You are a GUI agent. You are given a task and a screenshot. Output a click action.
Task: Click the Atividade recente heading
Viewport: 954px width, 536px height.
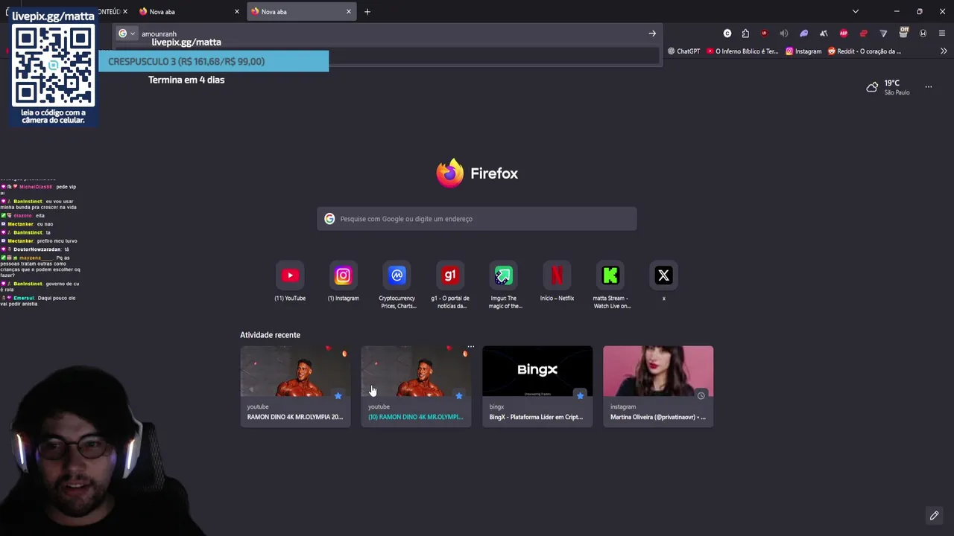click(x=270, y=335)
